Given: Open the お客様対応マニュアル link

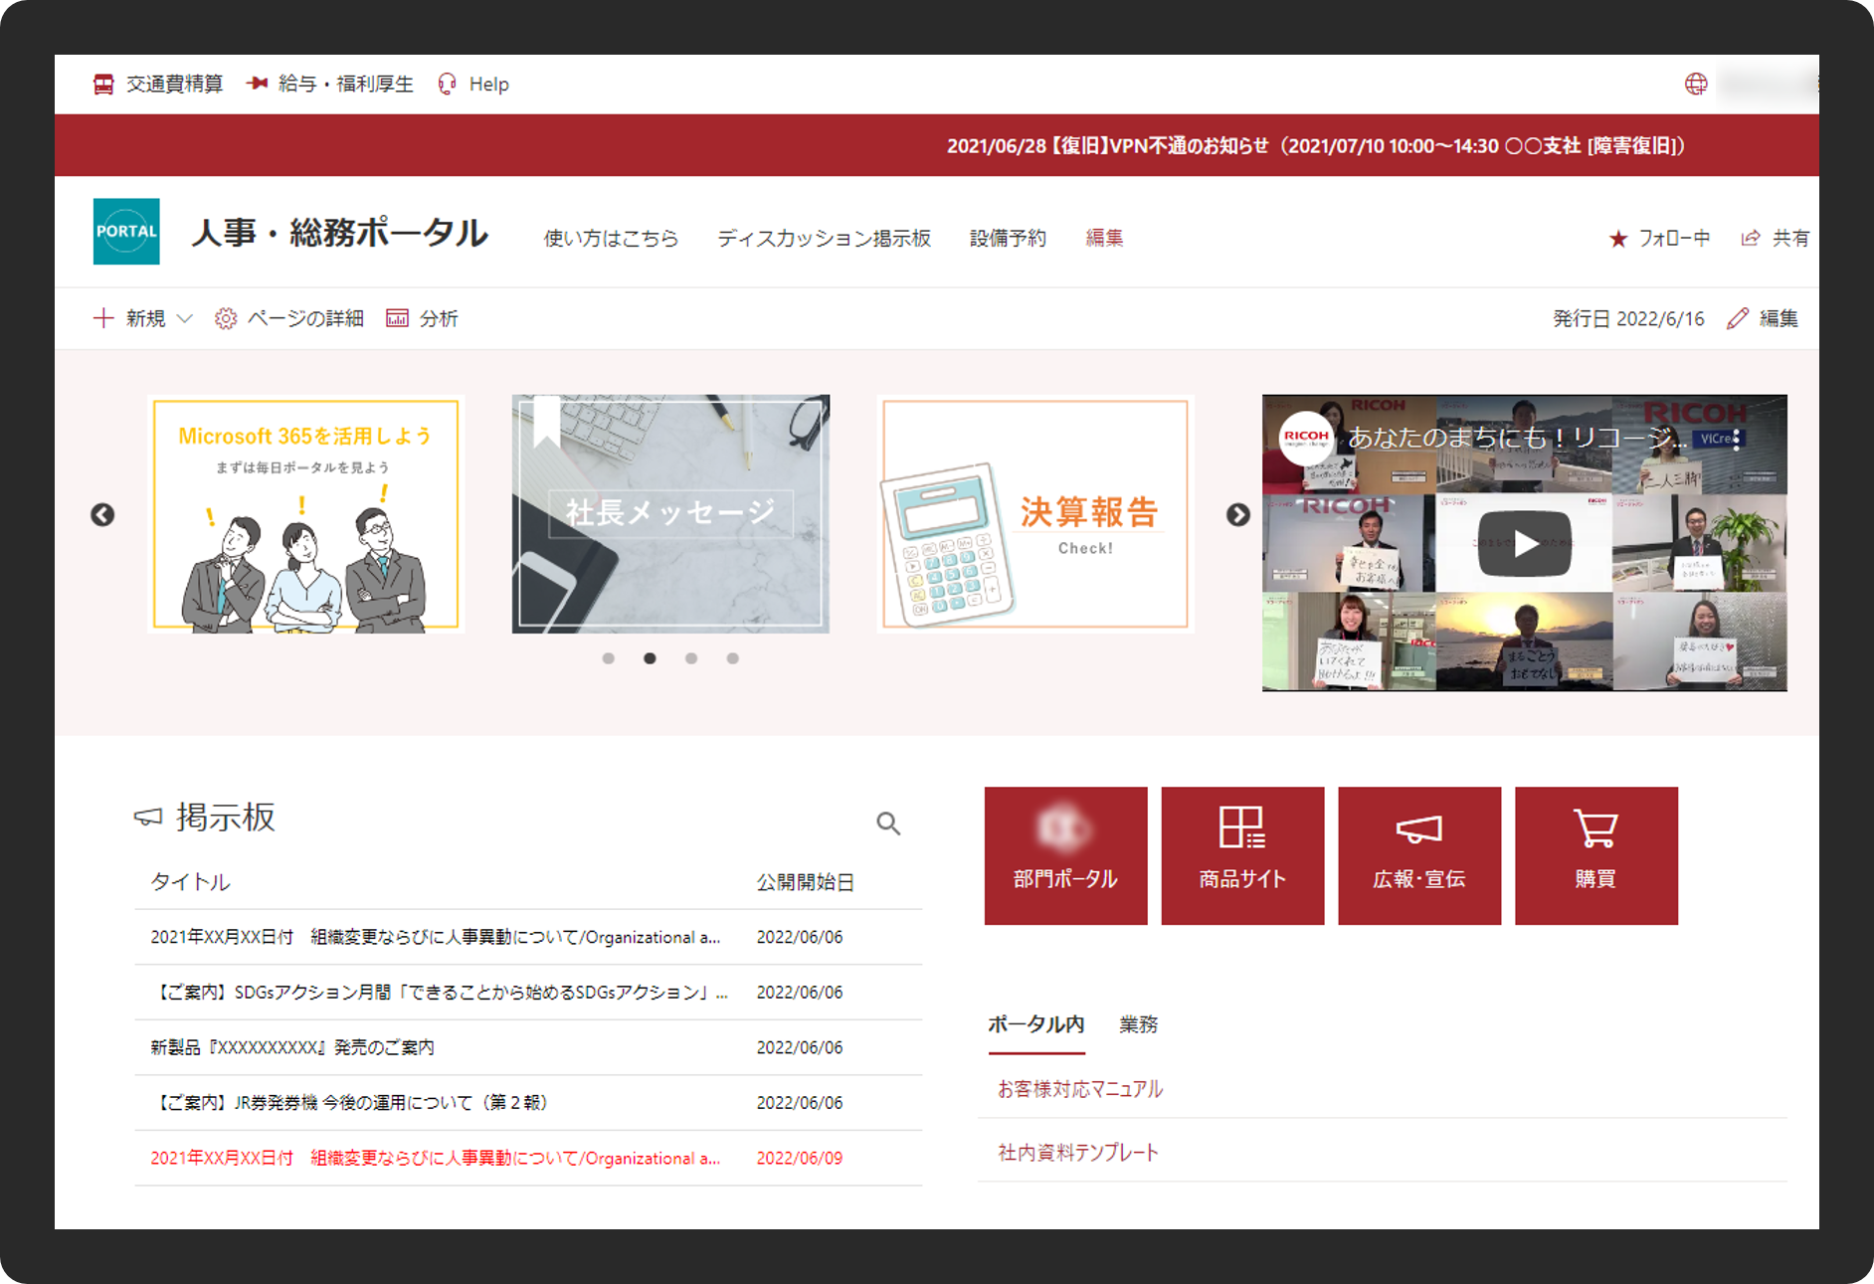Looking at the screenshot, I should [x=1080, y=1089].
